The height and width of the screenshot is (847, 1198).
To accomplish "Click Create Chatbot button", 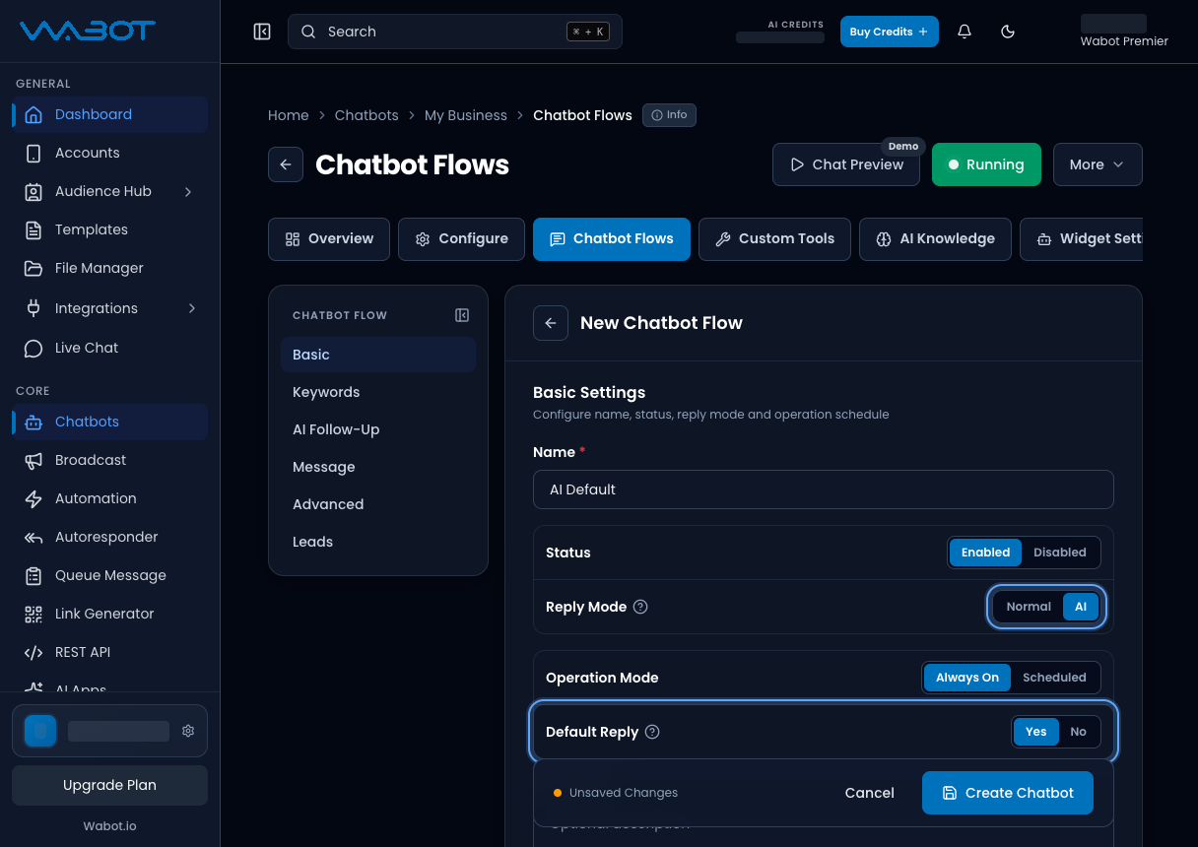I will coord(1008,793).
